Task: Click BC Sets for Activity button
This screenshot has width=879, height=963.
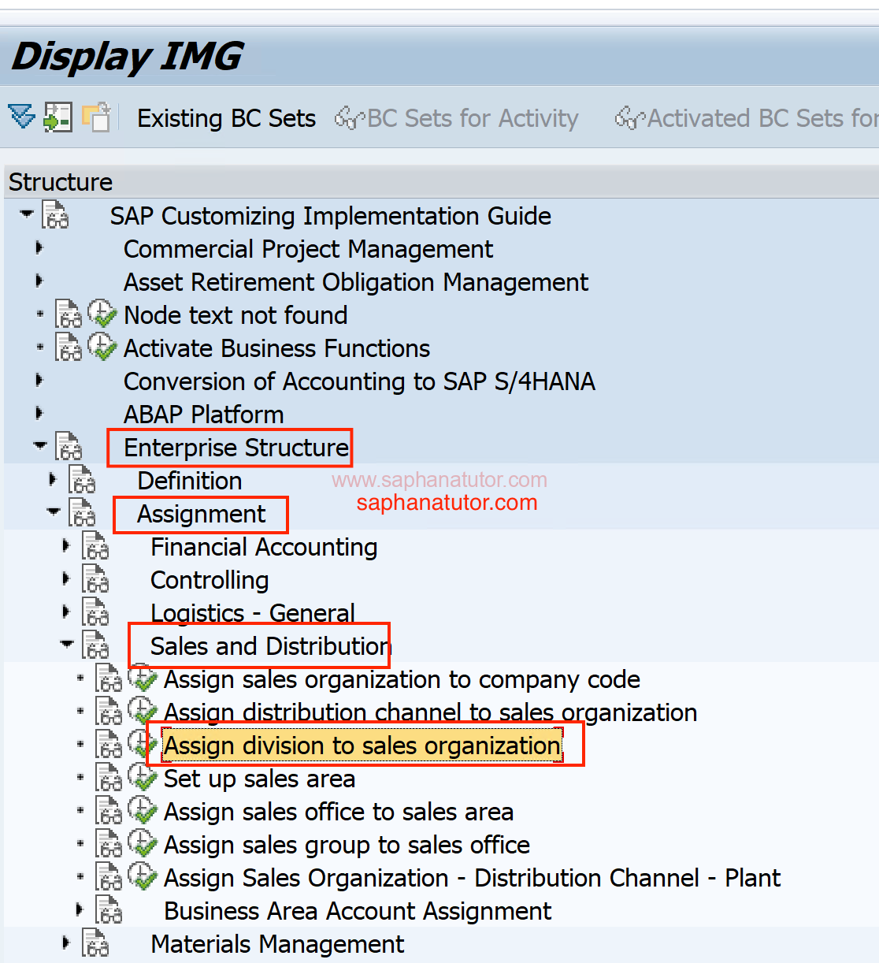Action: click(x=457, y=118)
